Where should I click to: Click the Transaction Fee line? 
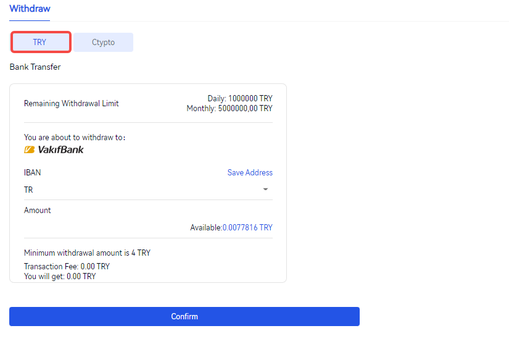(x=67, y=267)
